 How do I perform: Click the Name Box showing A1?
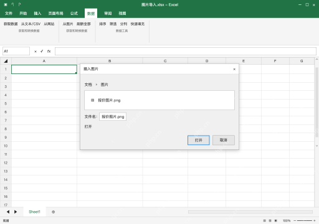[x=16, y=51]
